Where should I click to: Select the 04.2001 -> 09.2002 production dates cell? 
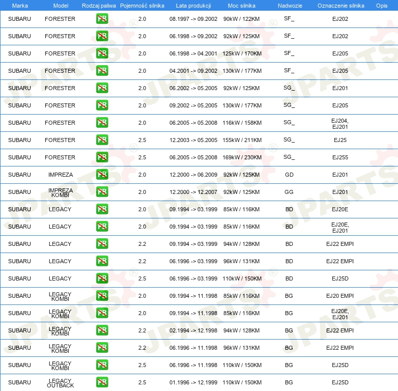[193, 71]
